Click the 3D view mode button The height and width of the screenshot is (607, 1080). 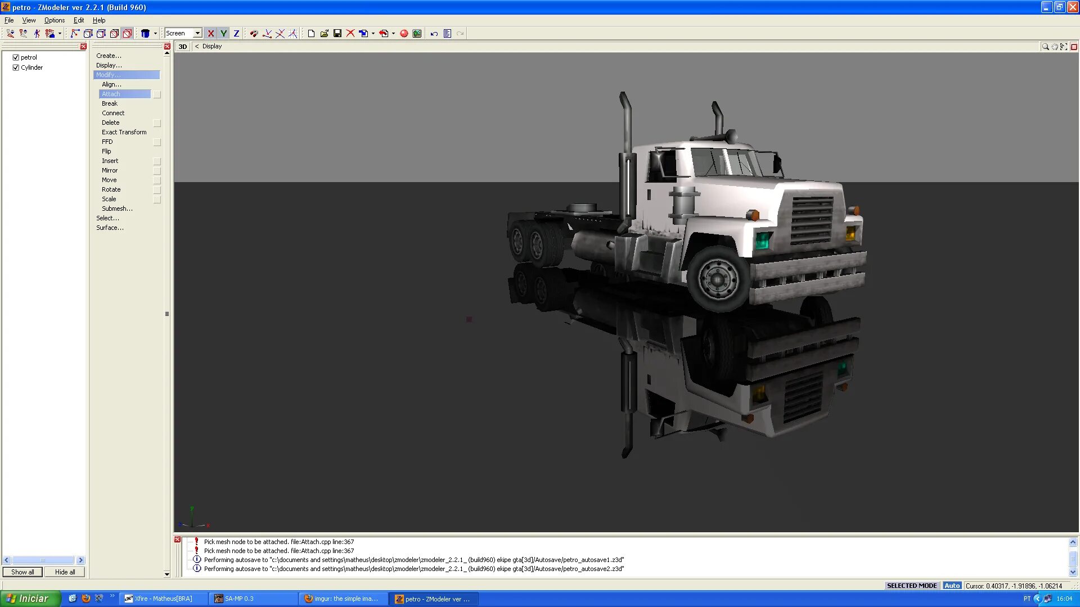[183, 47]
